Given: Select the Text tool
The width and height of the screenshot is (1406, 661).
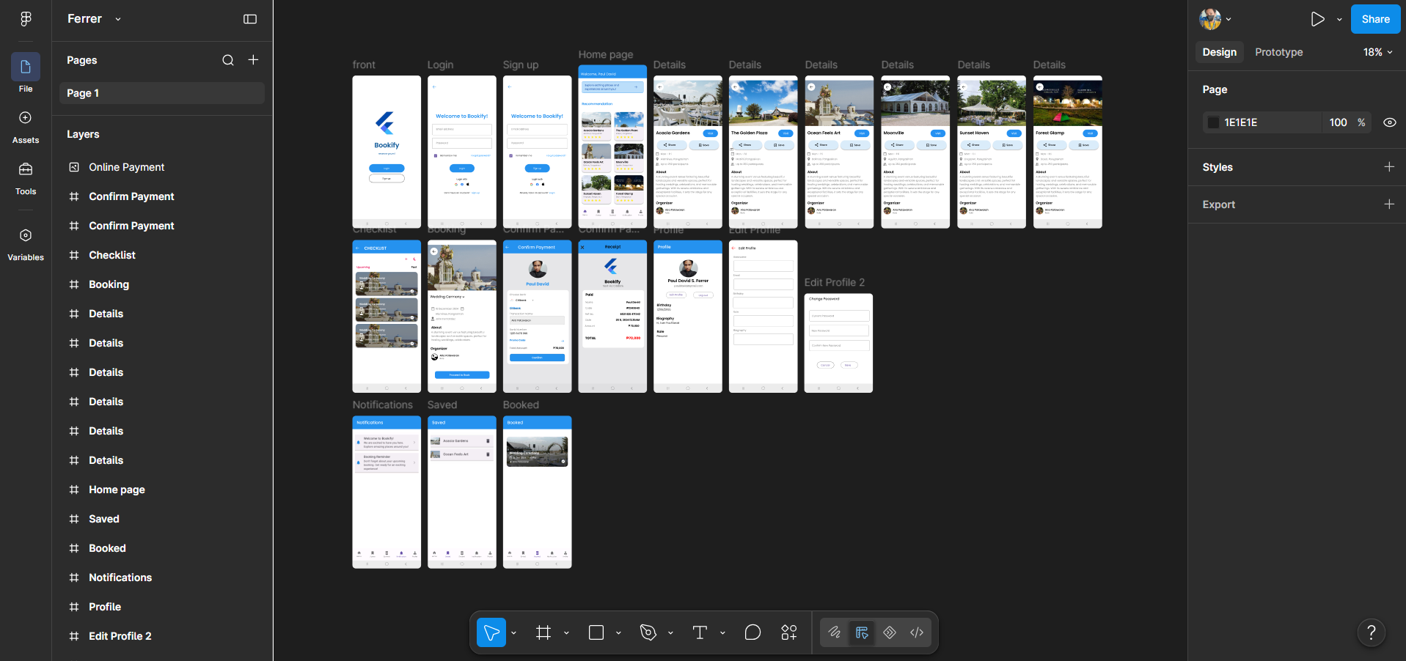Looking at the screenshot, I should coord(700,632).
